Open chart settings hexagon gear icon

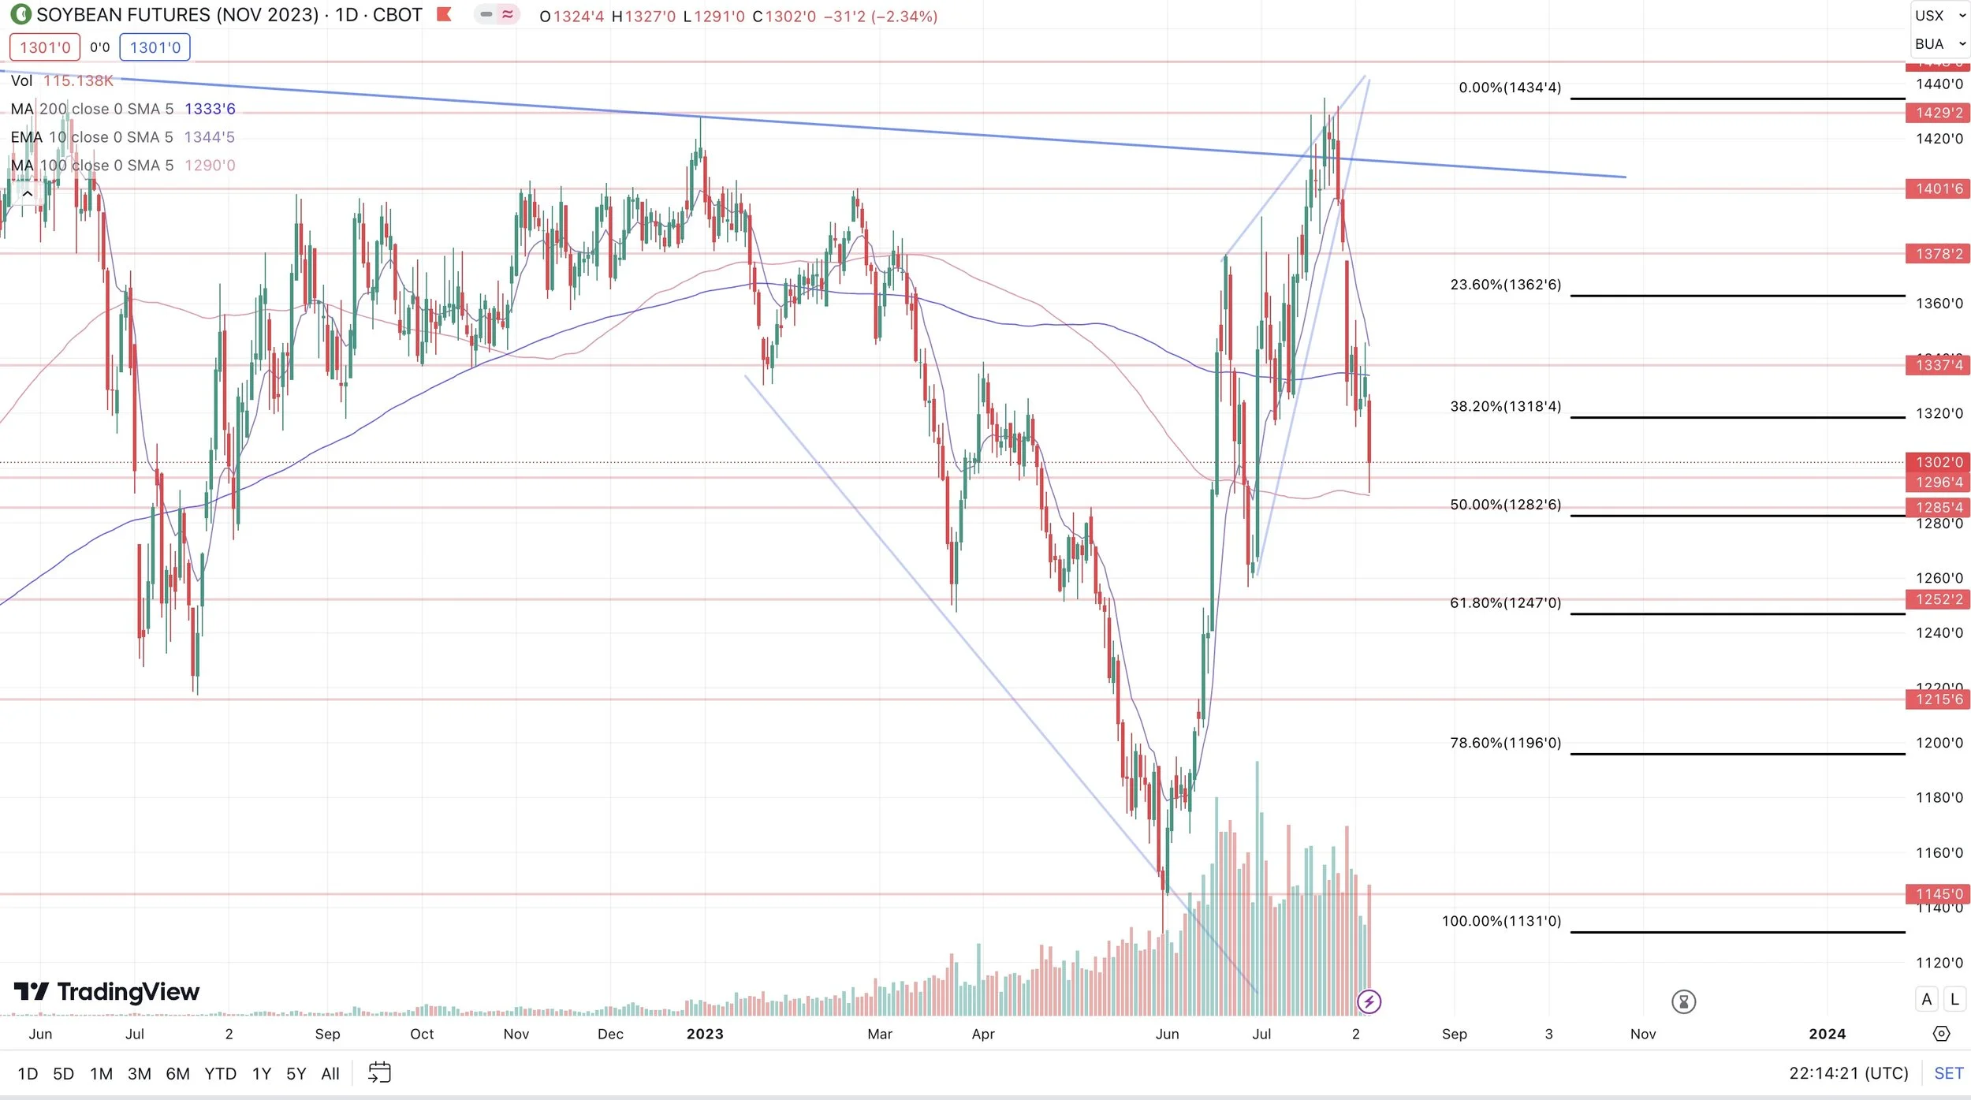click(1941, 1034)
